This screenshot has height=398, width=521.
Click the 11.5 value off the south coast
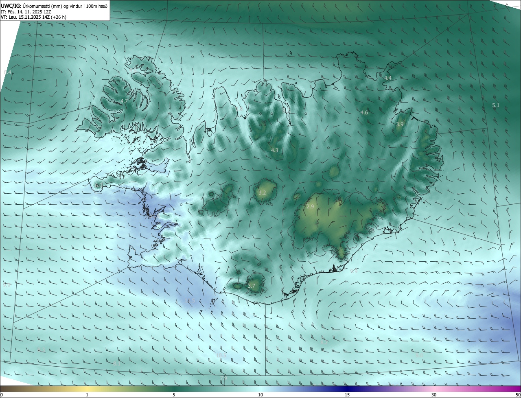[x=190, y=301]
